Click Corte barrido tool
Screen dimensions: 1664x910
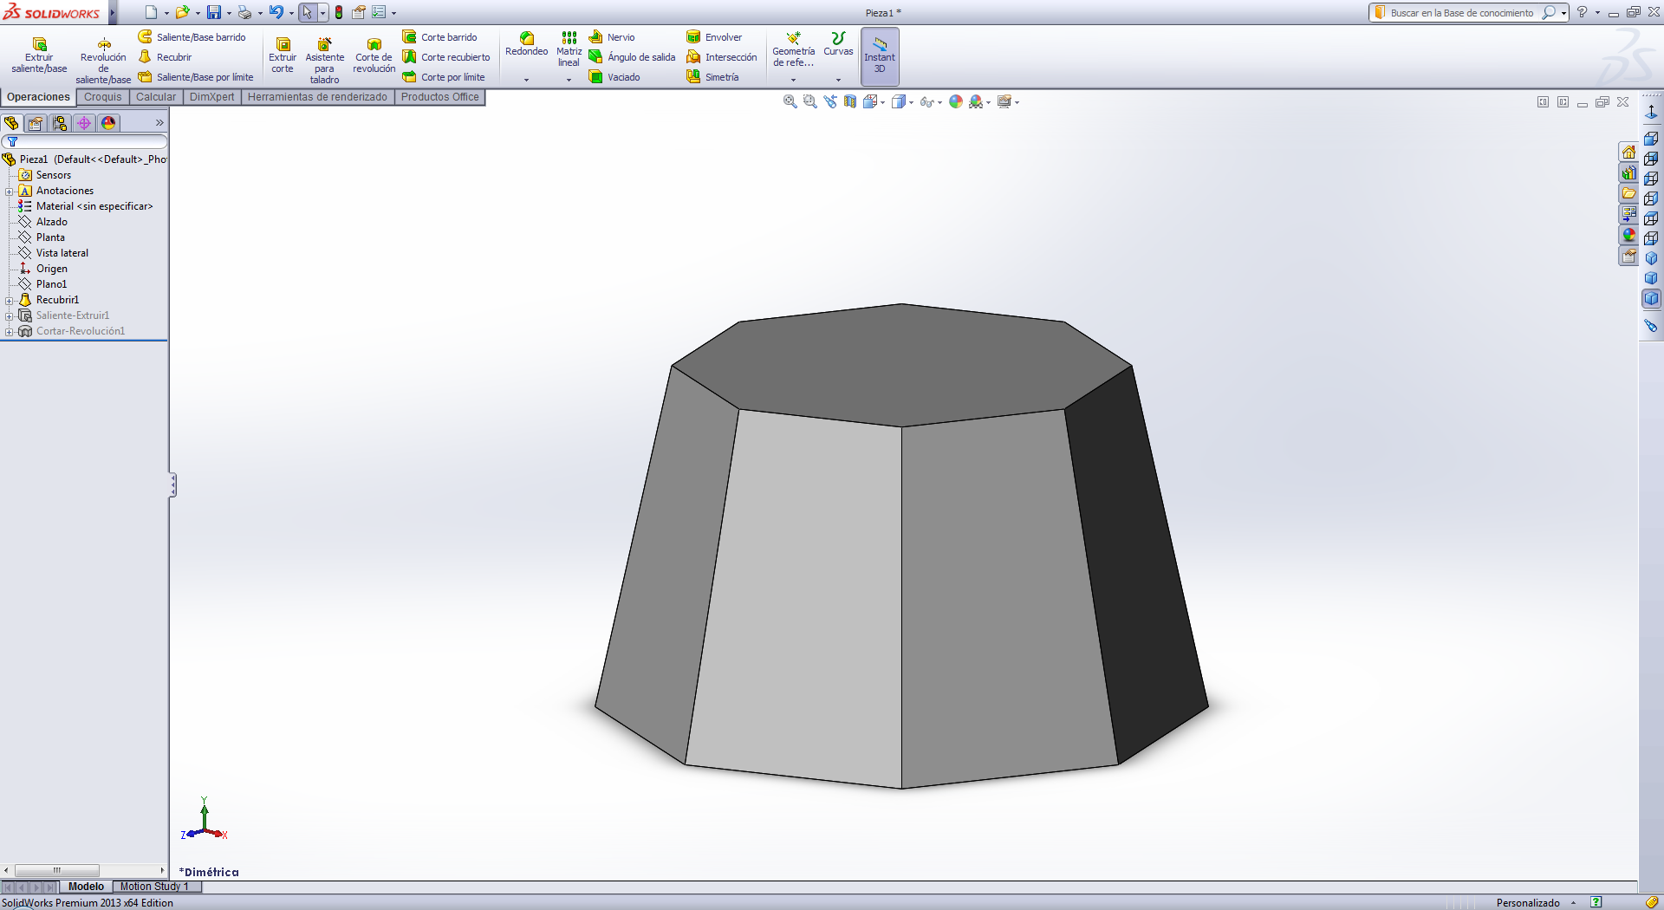pos(440,37)
